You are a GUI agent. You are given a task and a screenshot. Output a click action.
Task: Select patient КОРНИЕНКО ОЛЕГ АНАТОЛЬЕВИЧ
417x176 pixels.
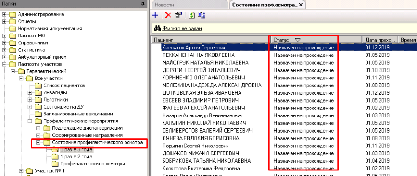click(203, 78)
